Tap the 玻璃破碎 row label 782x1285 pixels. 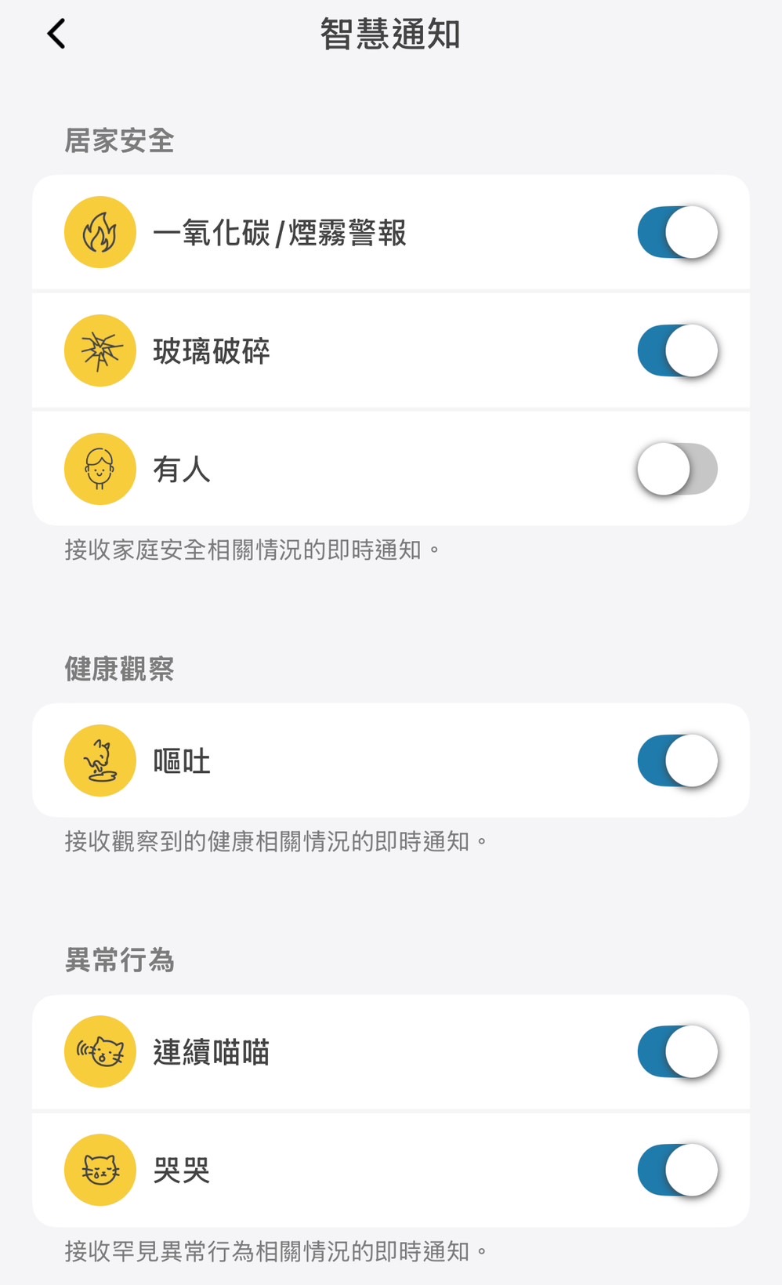(x=212, y=350)
